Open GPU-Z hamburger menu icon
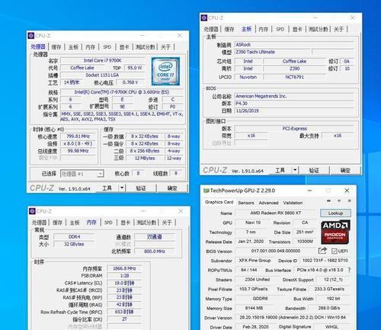Screen dimensions: 381x330 point(349,200)
